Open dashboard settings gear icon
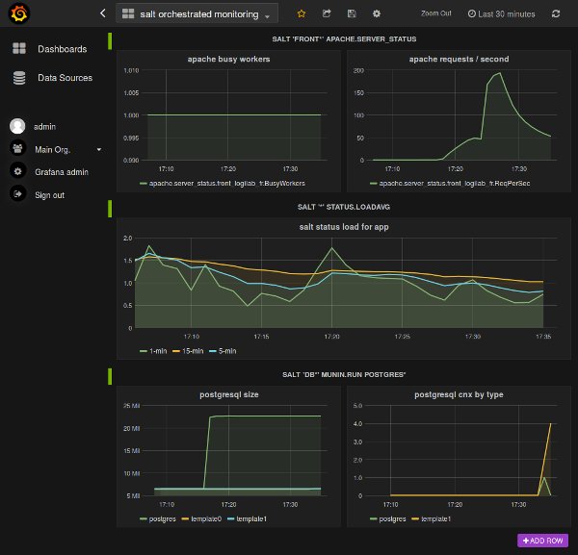 coord(377,13)
